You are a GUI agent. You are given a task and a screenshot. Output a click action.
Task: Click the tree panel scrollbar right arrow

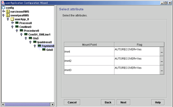pos(52,104)
